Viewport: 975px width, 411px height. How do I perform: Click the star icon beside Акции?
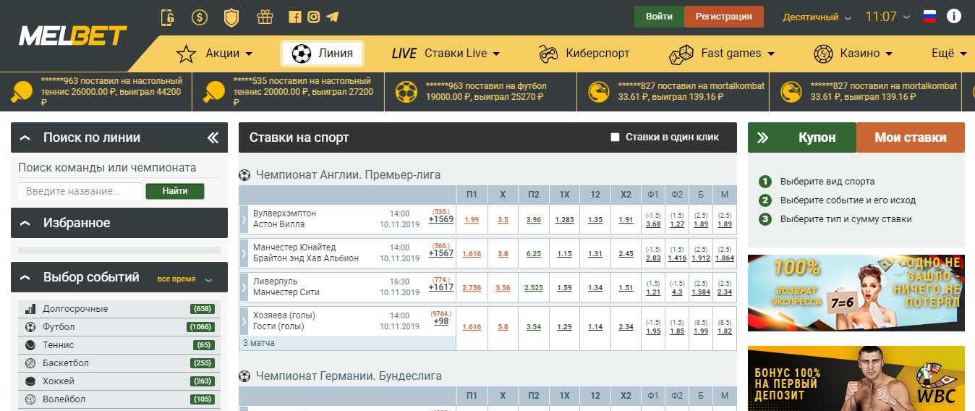[187, 54]
